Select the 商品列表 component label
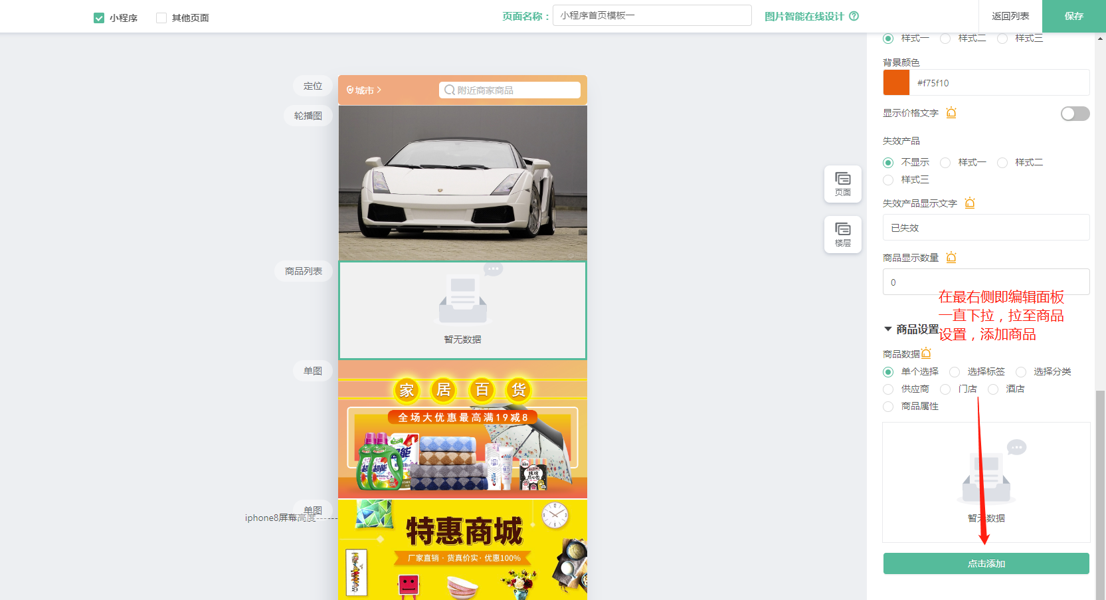Screen dimensions: 1106x600 click(304, 271)
